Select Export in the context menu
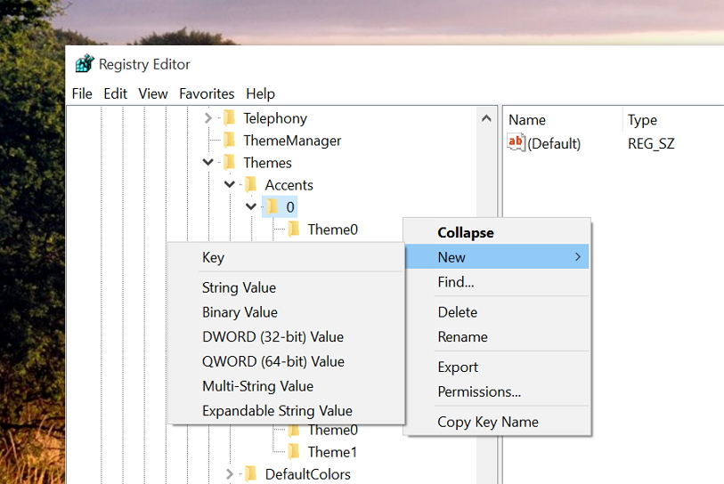724x484 pixels. [x=497, y=367]
